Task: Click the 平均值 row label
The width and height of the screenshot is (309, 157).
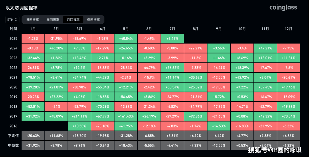Action: [x=13, y=136]
